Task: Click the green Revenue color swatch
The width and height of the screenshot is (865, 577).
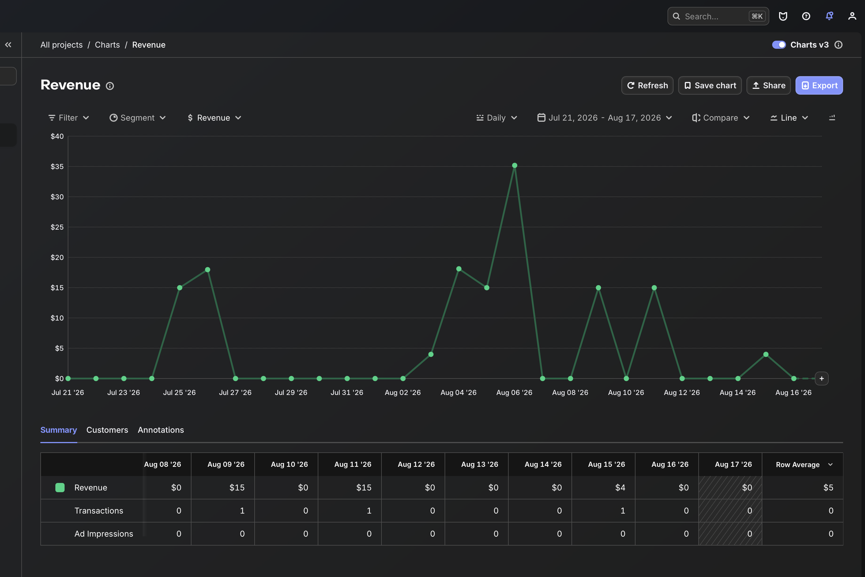Action: pos(60,488)
